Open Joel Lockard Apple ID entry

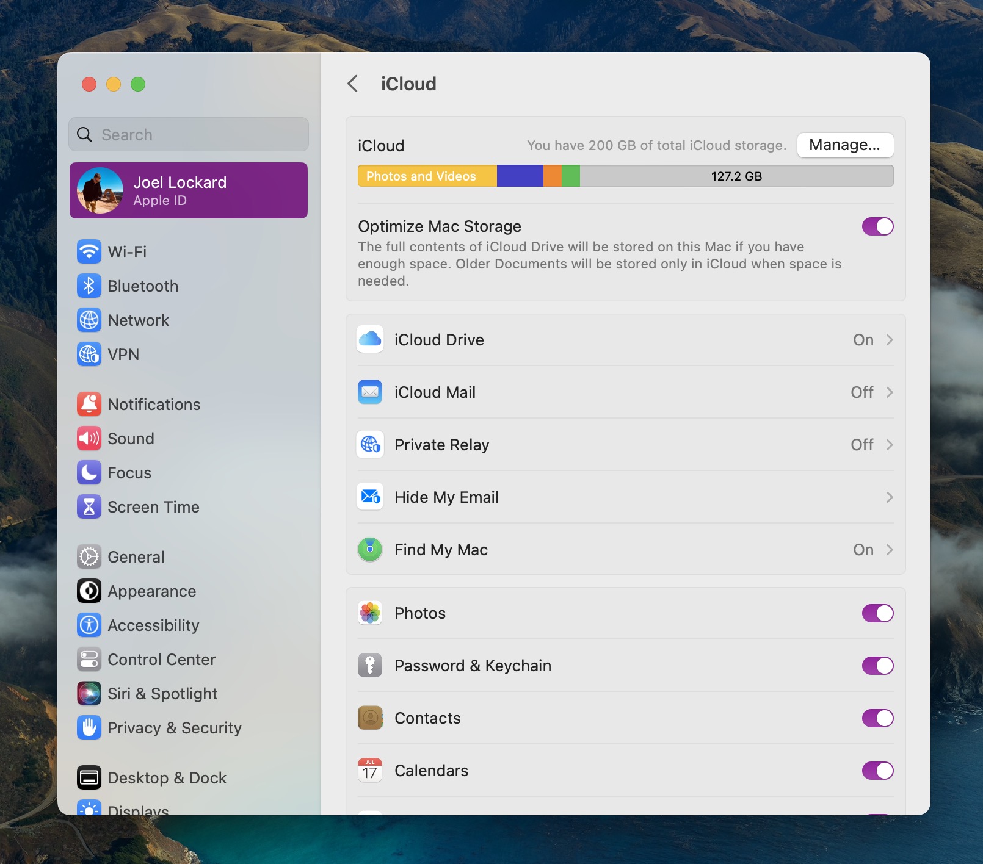[x=189, y=190]
